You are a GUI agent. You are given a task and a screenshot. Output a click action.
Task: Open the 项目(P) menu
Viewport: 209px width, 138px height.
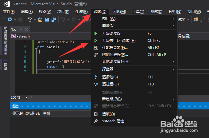point(63,12)
